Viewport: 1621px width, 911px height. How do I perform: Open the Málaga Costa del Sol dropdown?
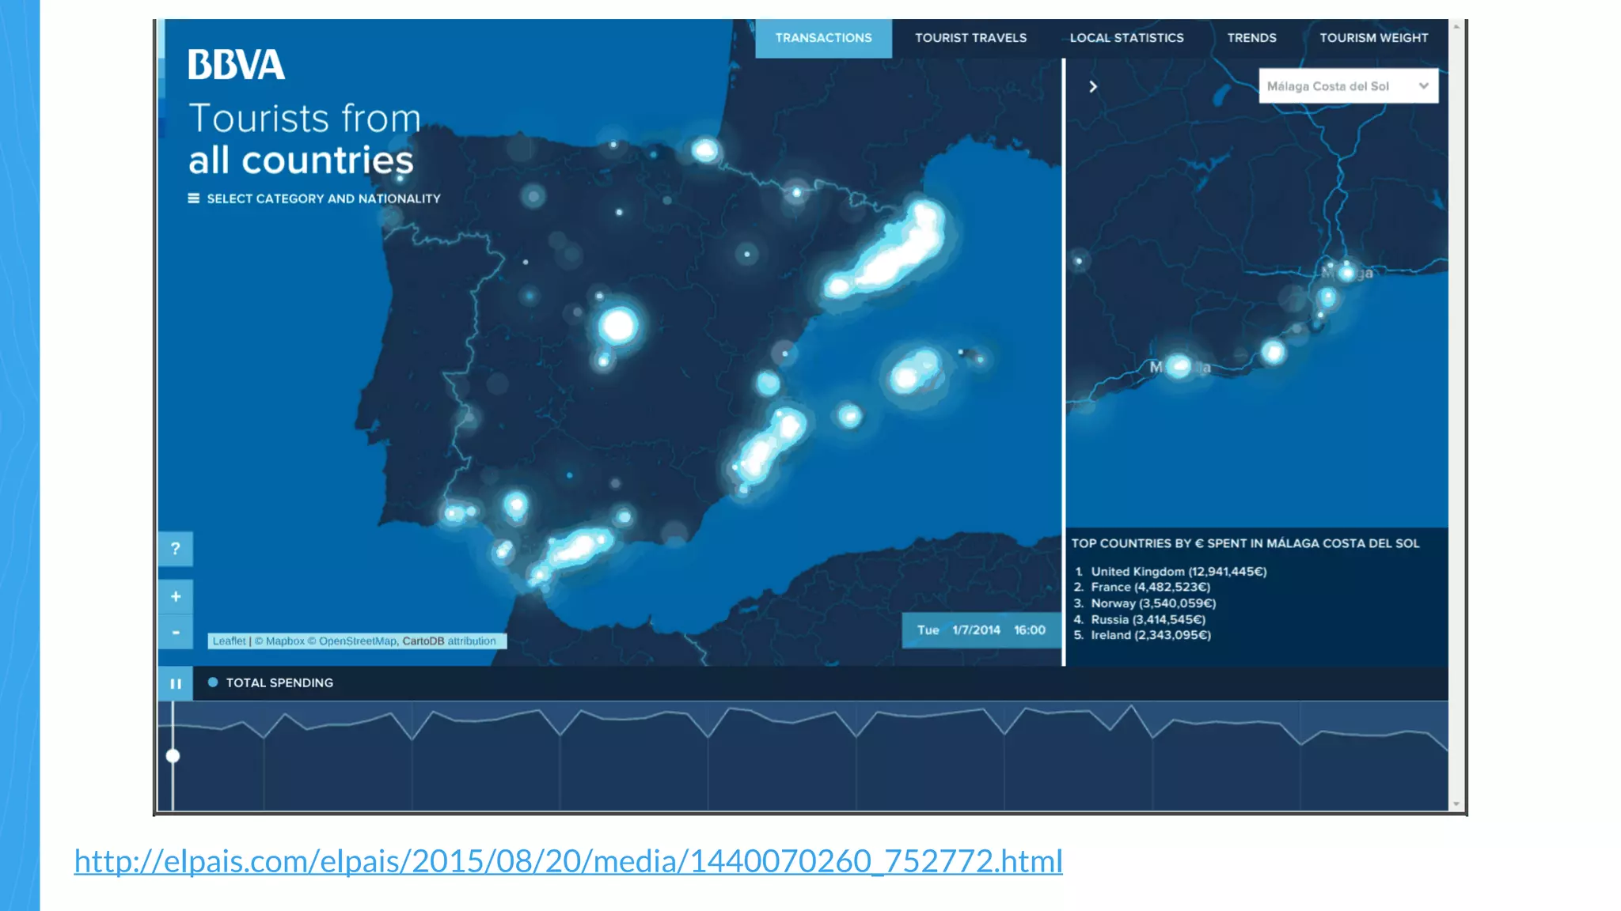coord(1348,86)
